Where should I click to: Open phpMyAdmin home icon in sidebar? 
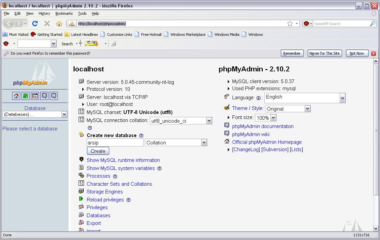pos(16,96)
